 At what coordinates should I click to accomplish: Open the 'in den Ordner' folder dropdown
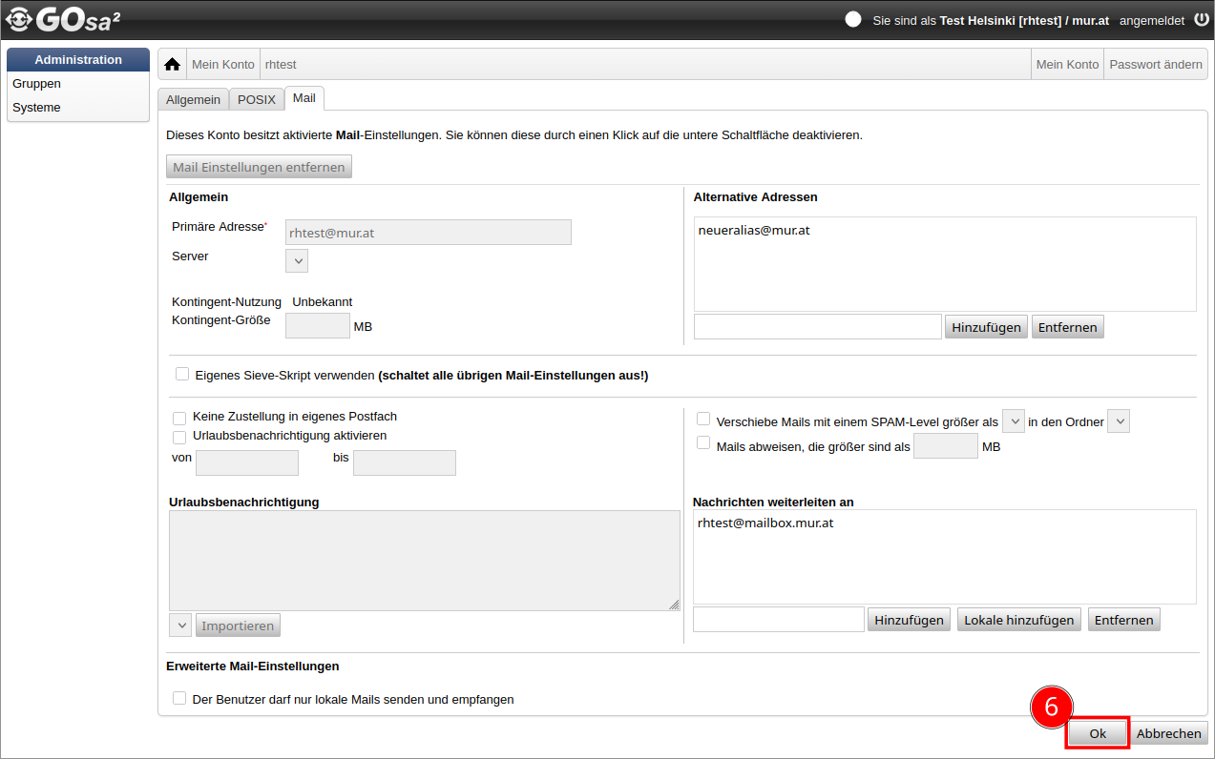[1118, 421]
